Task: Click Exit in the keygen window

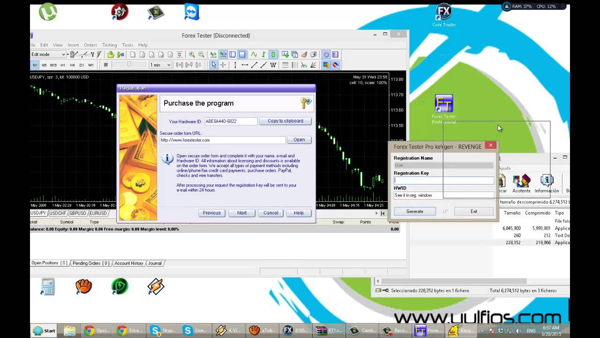Action: pyautogui.click(x=474, y=212)
